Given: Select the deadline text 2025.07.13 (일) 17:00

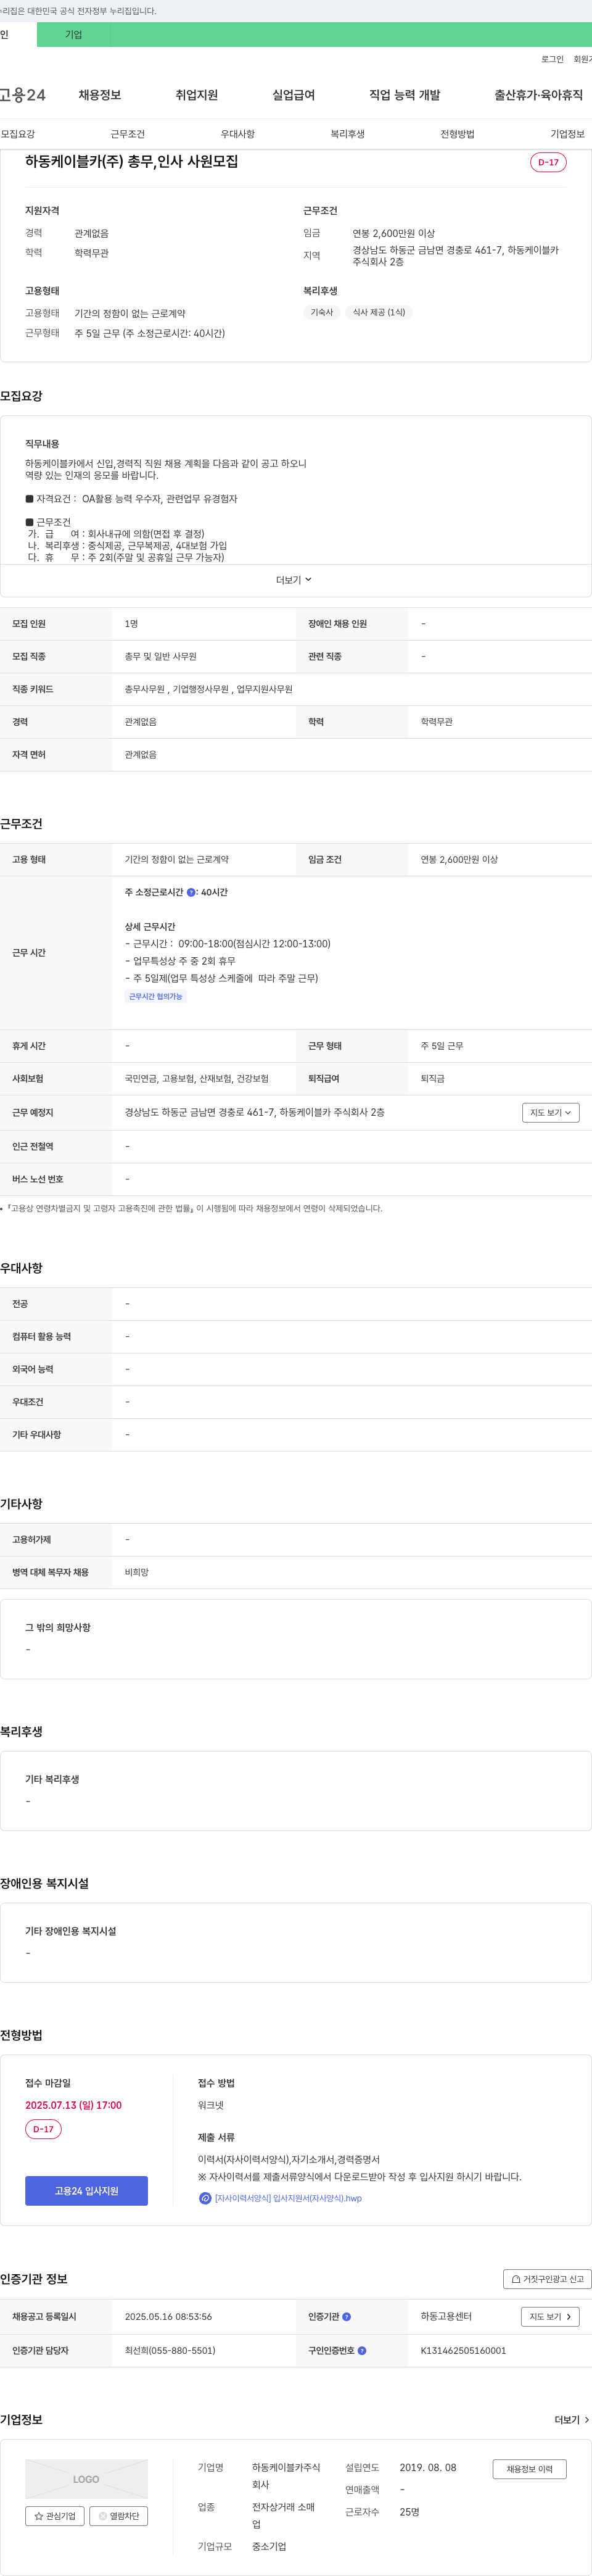Looking at the screenshot, I should point(74,2105).
